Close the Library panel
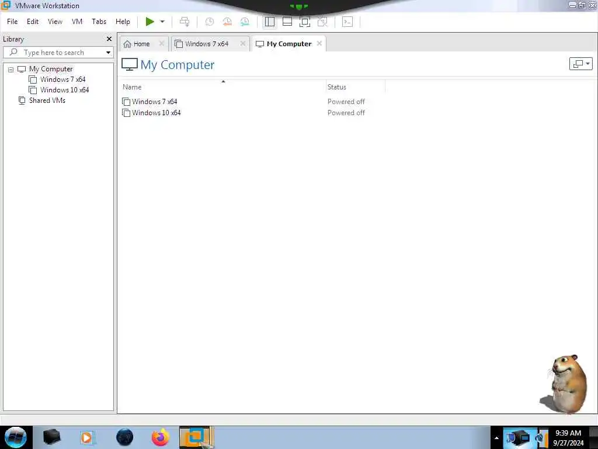598x449 pixels. [109, 39]
